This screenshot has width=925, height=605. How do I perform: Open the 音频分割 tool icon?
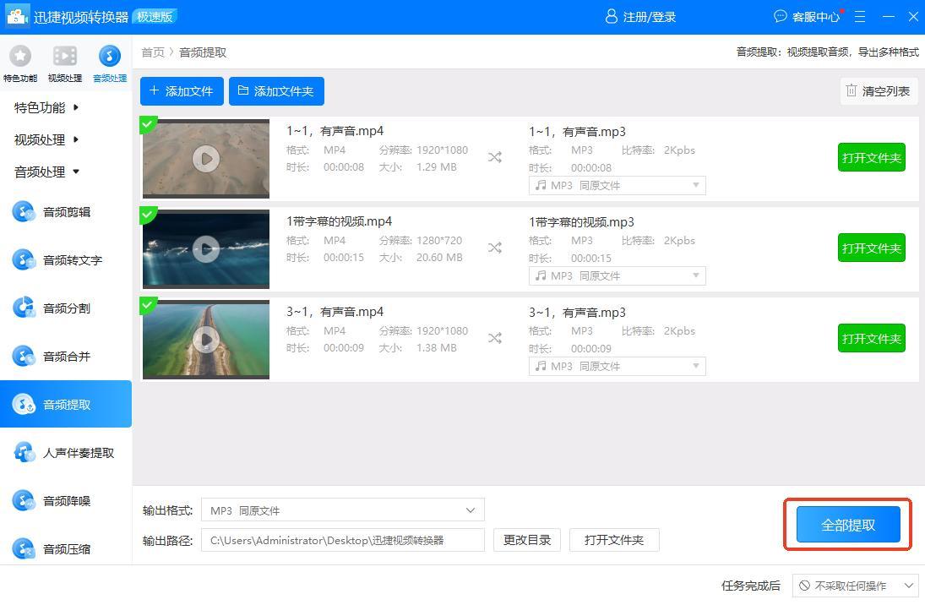[24, 308]
